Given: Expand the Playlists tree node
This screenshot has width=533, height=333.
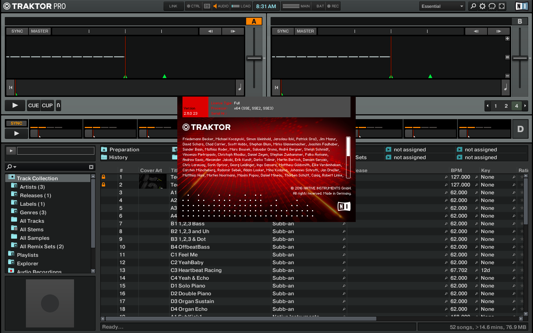Looking at the screenshot, I should coord(11,254).
